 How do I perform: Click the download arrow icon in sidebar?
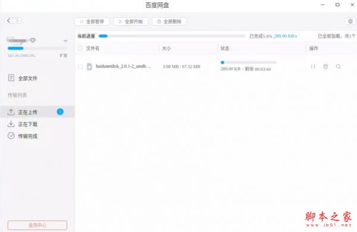(11, 124)
